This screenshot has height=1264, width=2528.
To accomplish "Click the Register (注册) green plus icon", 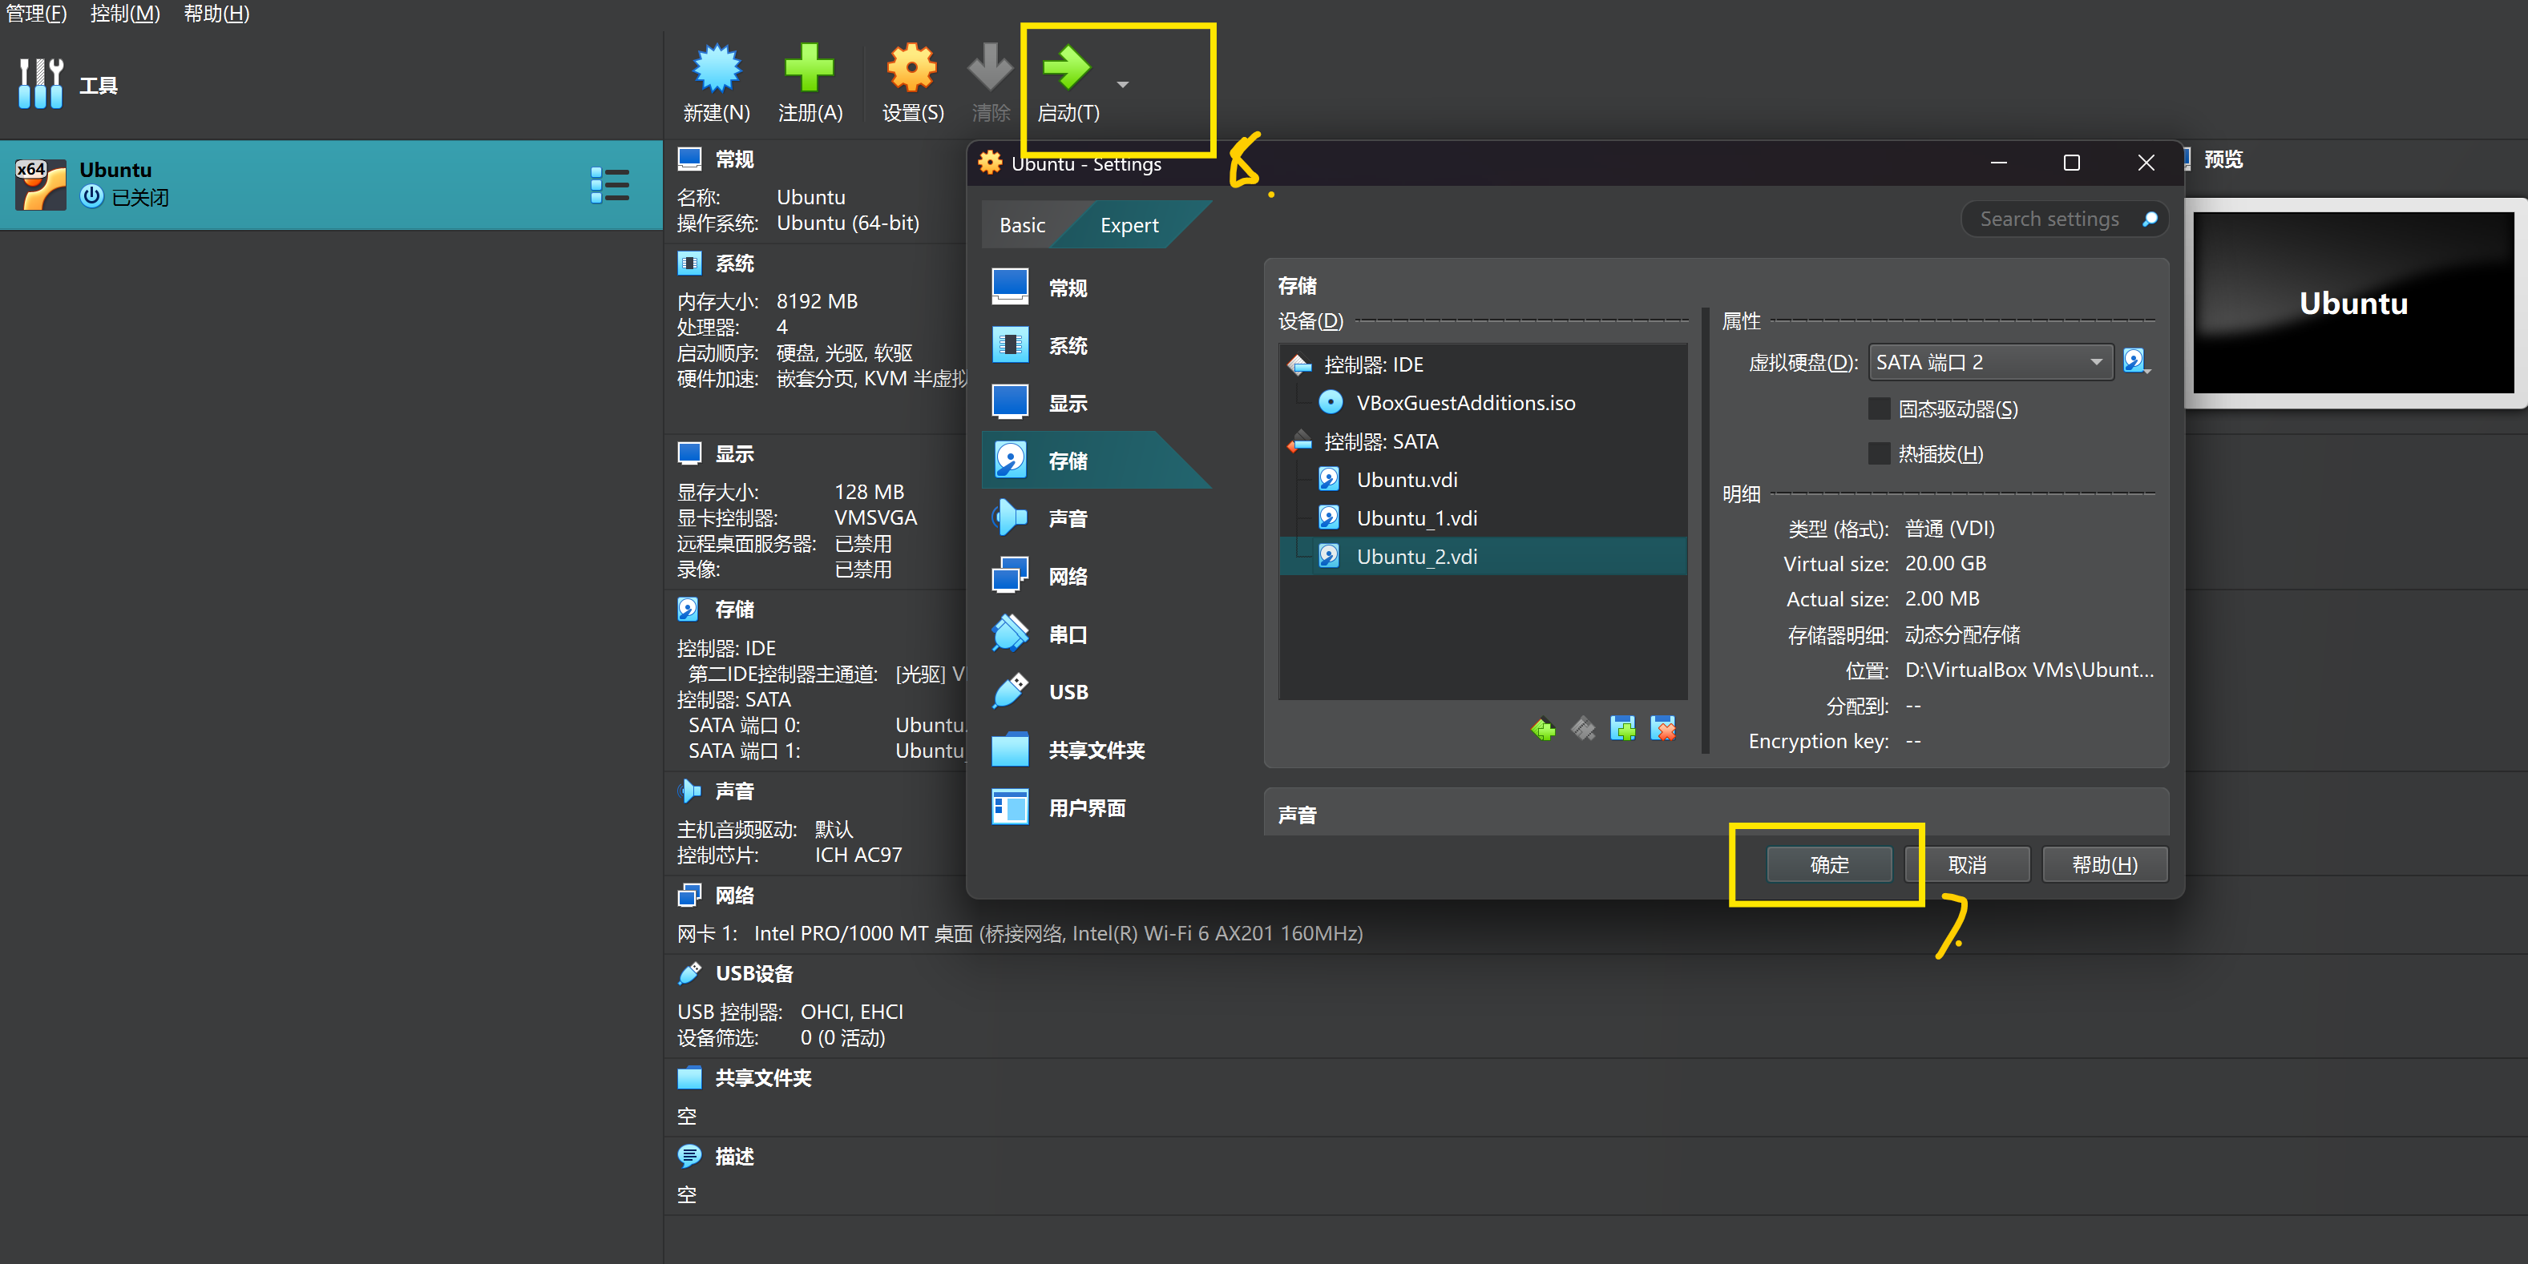I will (x=809, y=69).
